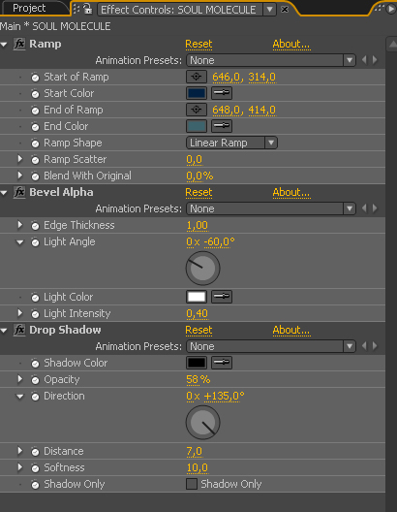397x512 pixels.
Task: Click the Start of Ramp crosshair point picker
Action: [x=197, y=77]
